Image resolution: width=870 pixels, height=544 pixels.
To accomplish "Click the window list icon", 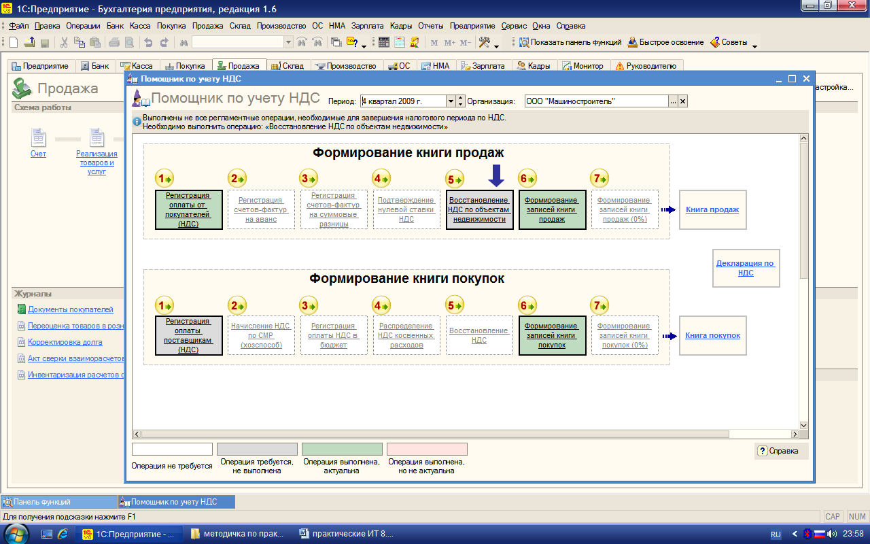I will (336, 42).
